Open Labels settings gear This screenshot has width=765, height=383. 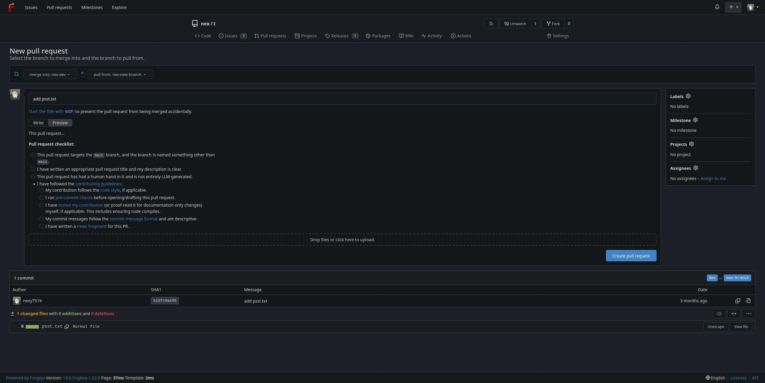(x=688, y=96)
